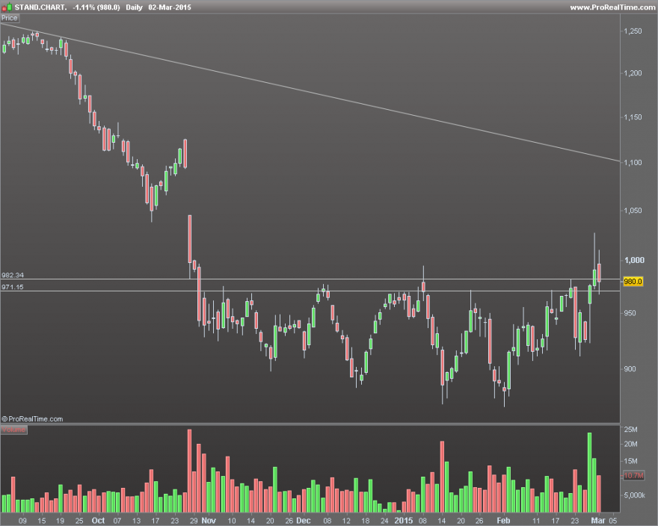
Task: Click the STAND.CHART. ticker title
Action: tap(40, 7)
